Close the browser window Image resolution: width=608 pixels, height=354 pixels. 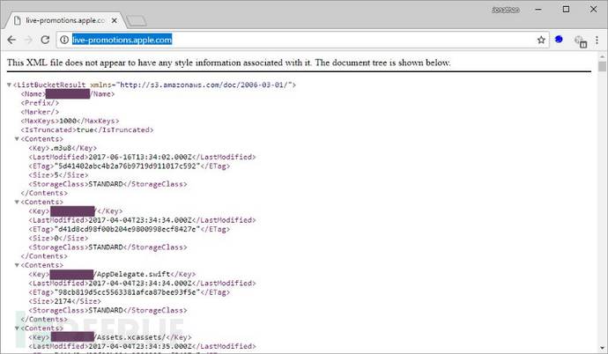[593, 10]
